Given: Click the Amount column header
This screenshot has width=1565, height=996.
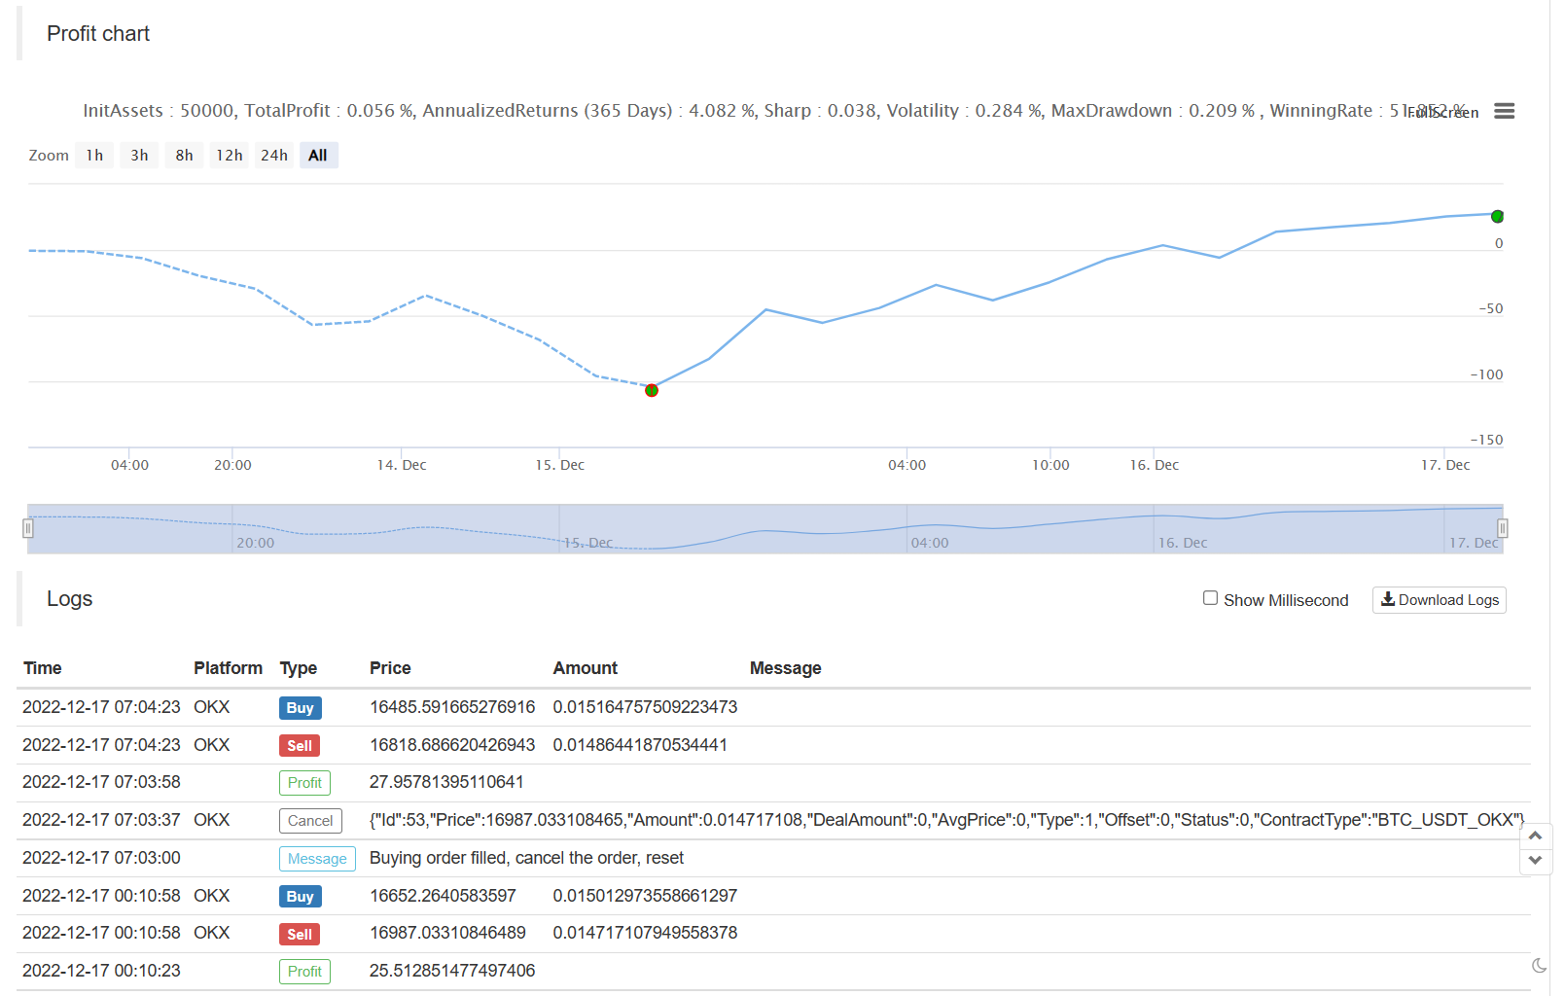Looking at the screenshot, I should (x=586, y=668).
